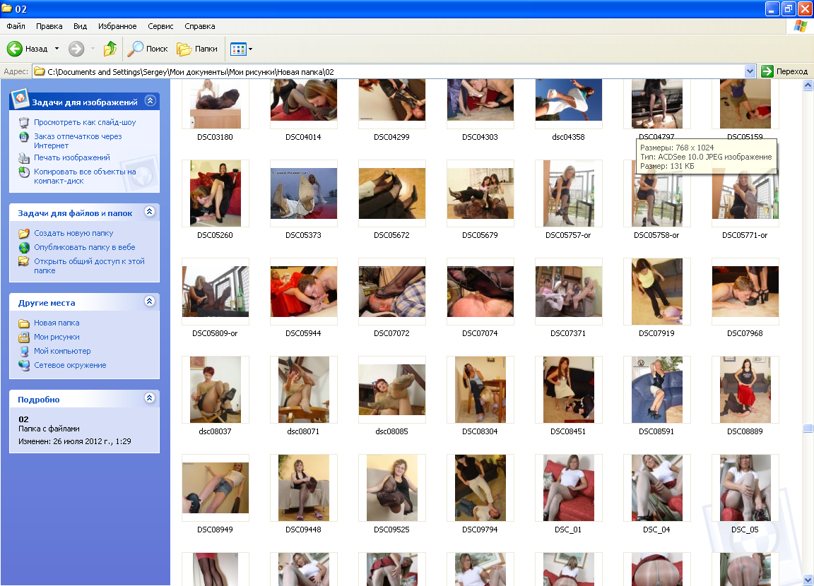814x586 pixels.
Task: Select the DSC05373 thumbnail
Action: pyautogui.click(x=304, y=193)
